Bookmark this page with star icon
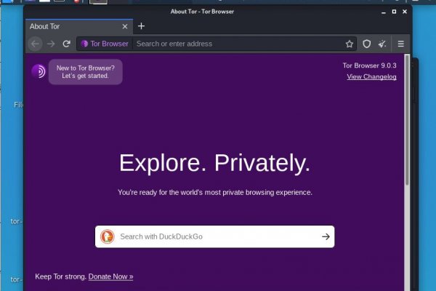Image resolution: width=436 pixels, height=291 pixels. coord(349,44)
